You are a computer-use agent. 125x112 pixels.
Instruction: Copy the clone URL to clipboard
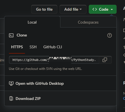click(105, 60)
